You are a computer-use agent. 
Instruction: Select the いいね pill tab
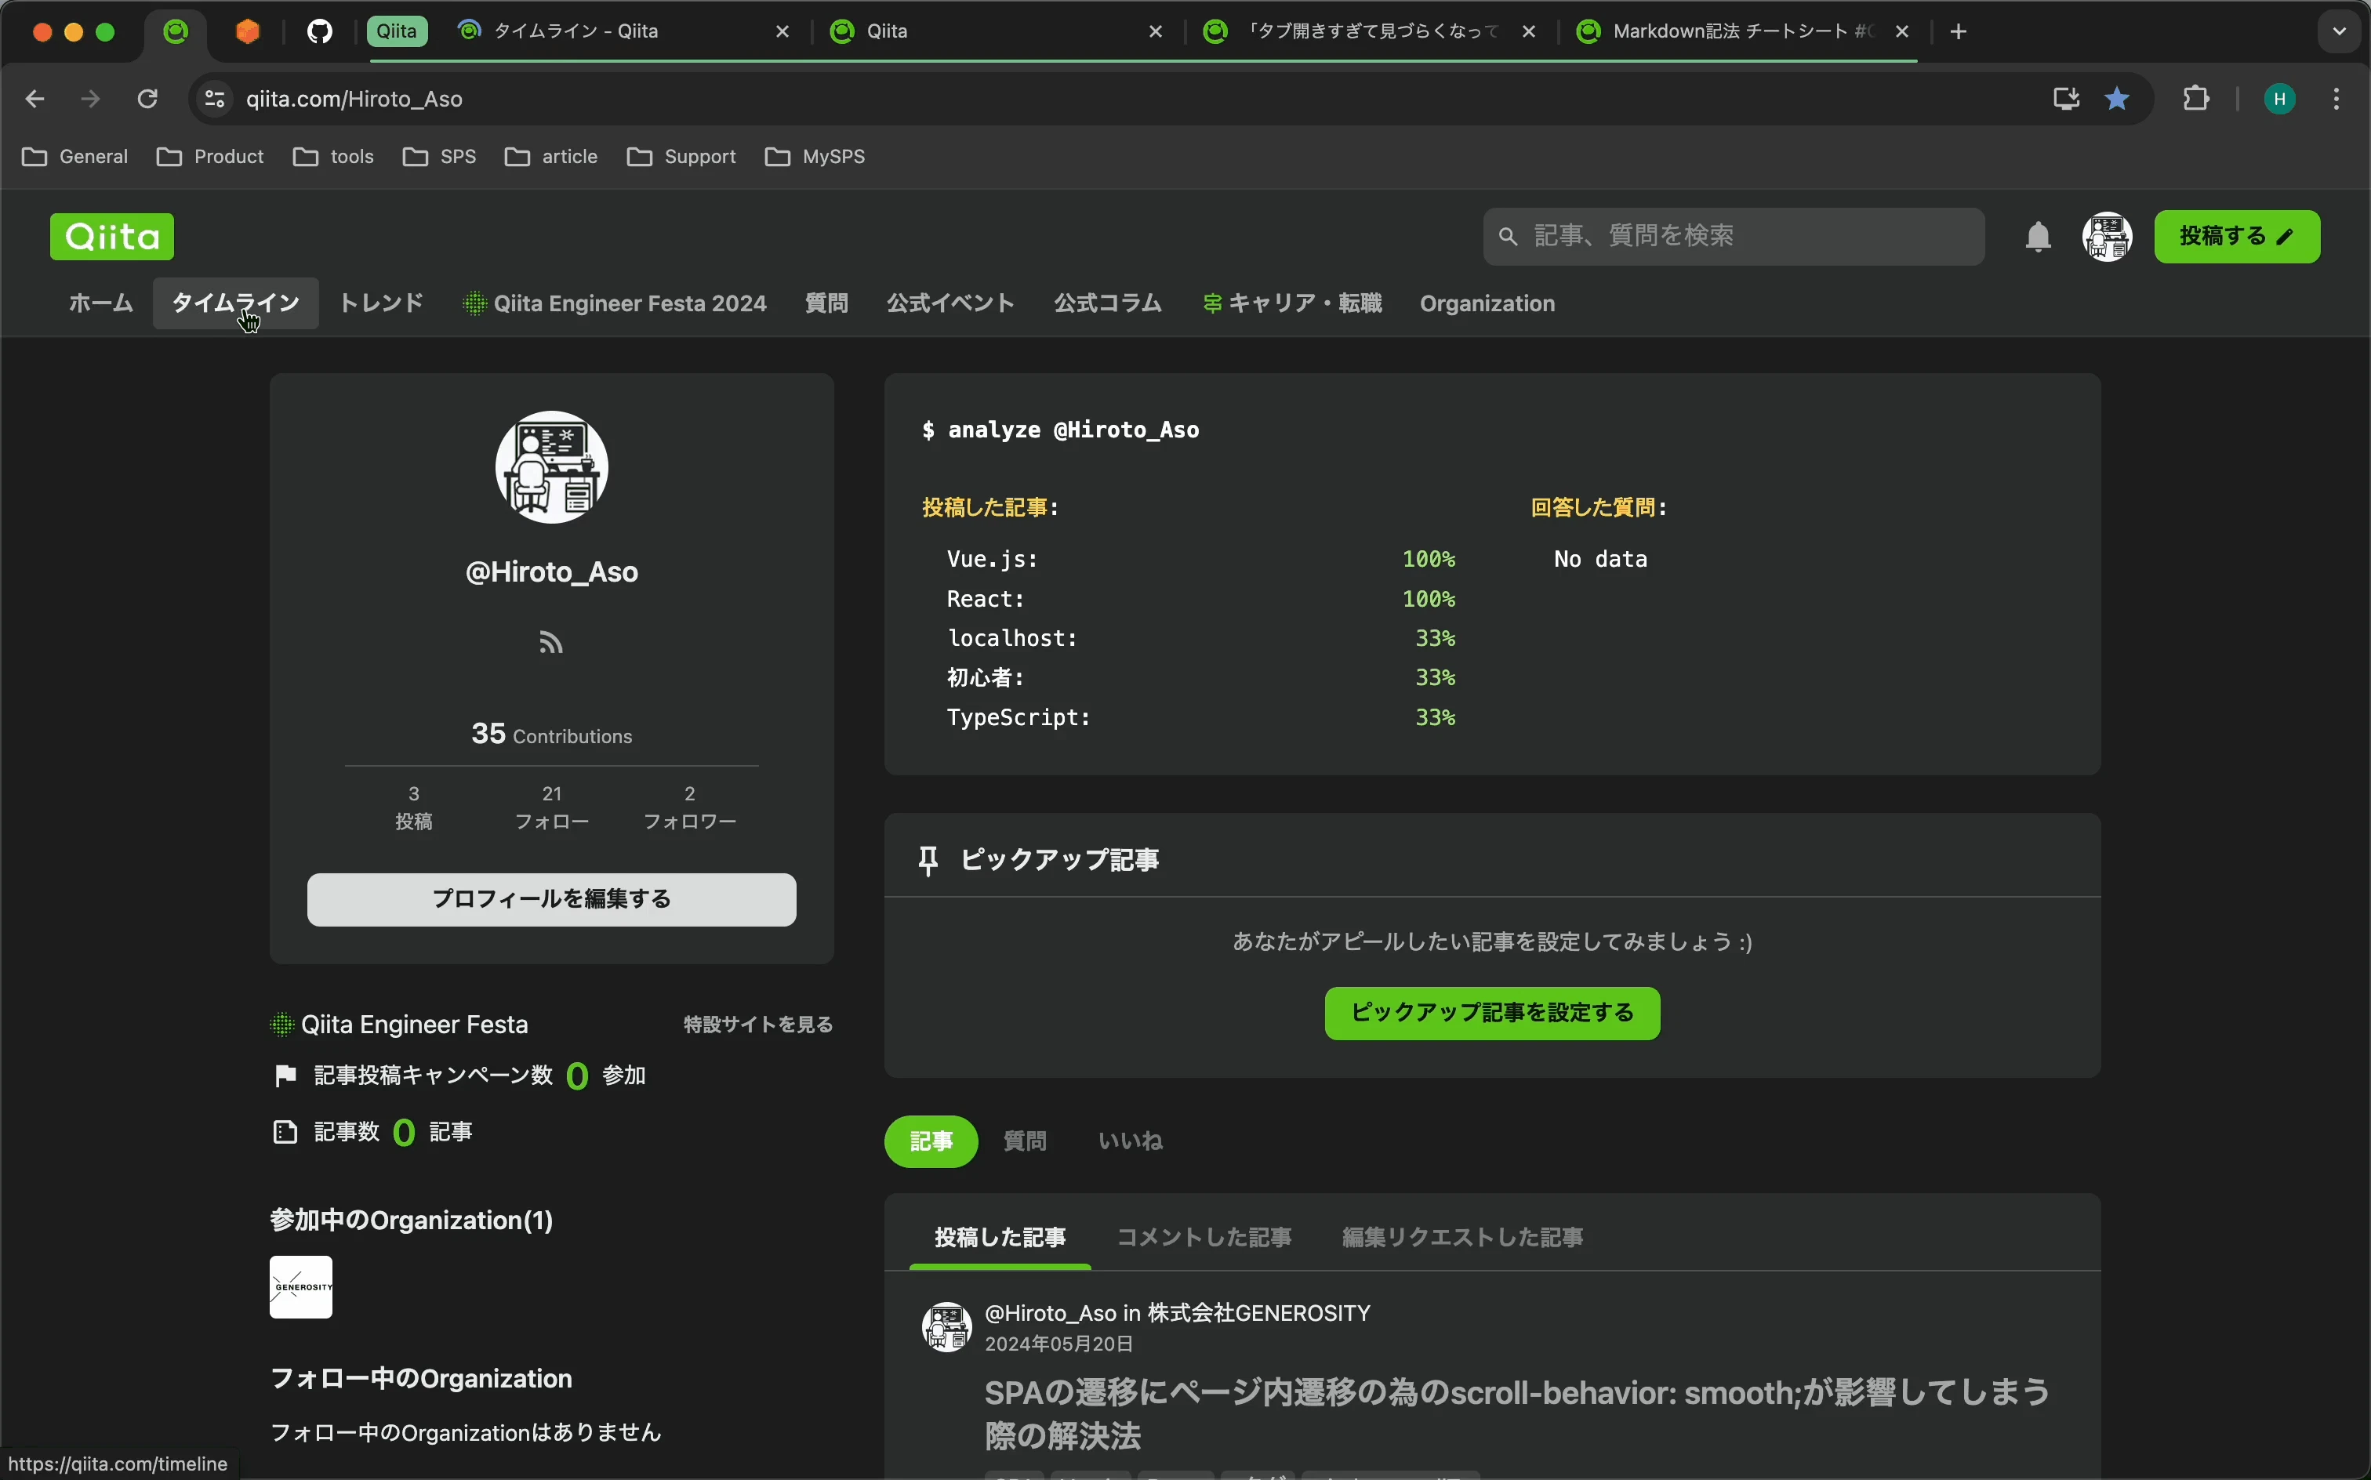click(1130, 1141)
